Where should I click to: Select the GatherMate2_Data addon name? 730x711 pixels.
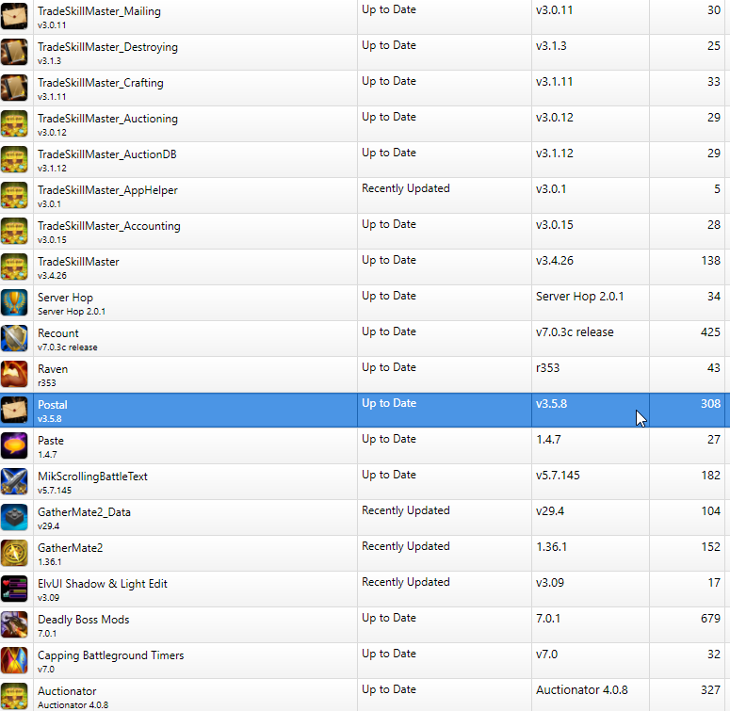pyautogui.click(x=84, y=512)
